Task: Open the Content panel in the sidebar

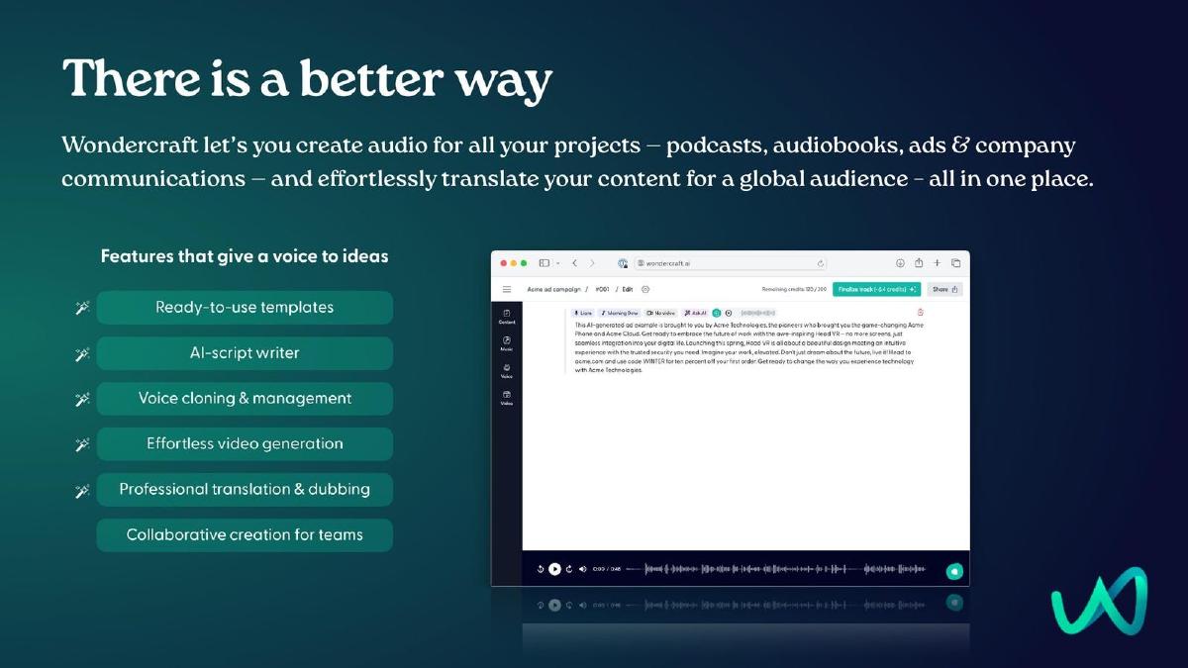Action: pos(506,317)
